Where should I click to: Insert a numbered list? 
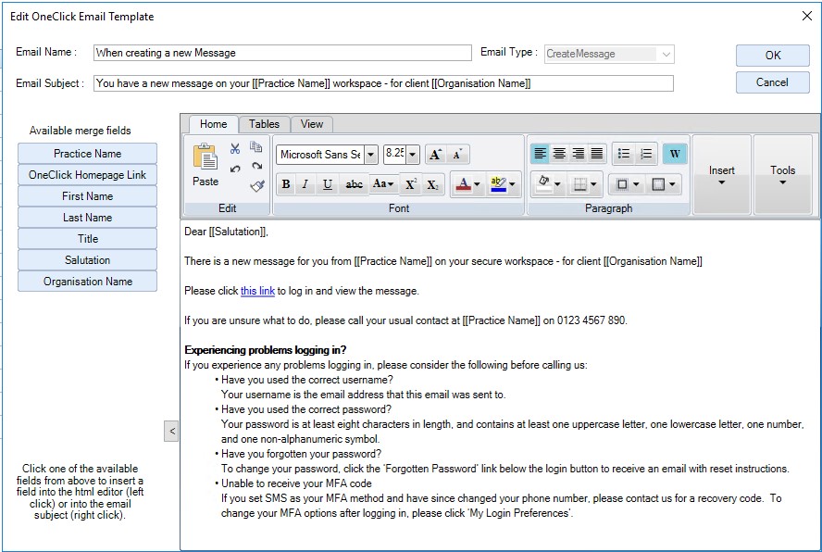[646, 154]
